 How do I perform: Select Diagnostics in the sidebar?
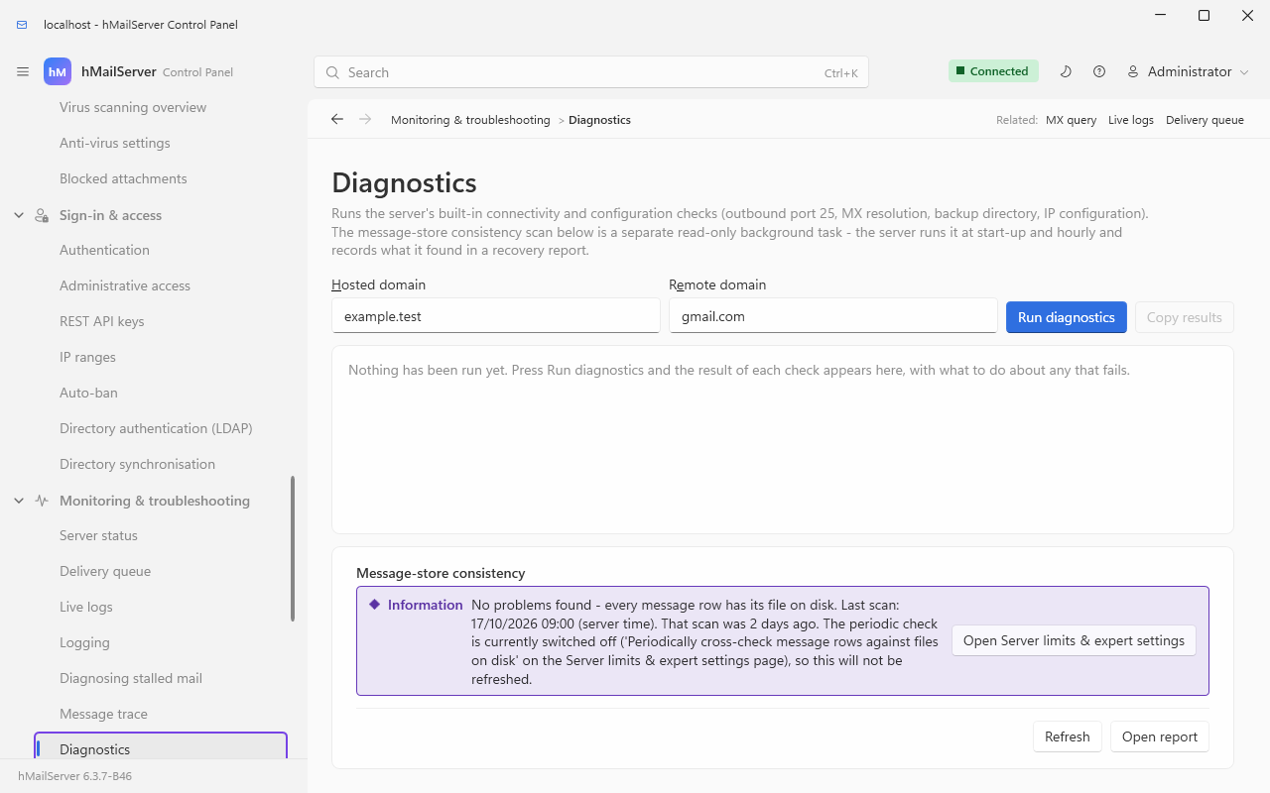pos(161,746)
